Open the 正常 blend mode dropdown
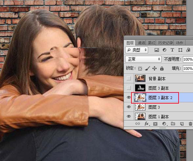This screenshot has width=193, height=161. point(144,59)
